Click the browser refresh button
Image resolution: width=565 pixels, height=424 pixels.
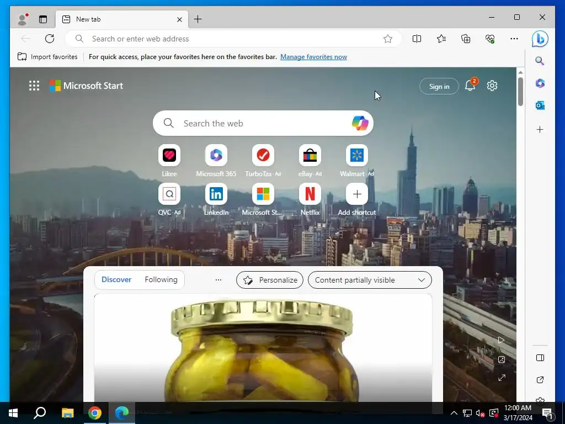(50, 39)
